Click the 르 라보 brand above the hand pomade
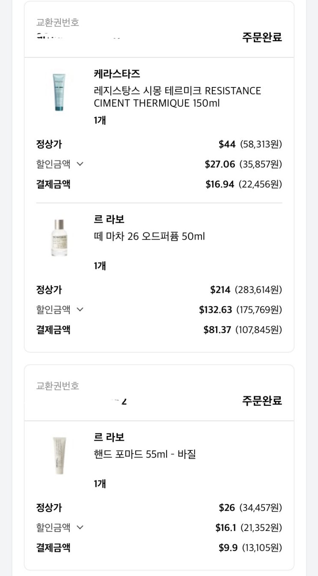Viewport: 318px width, 576px height. click(x=109, y=437)
